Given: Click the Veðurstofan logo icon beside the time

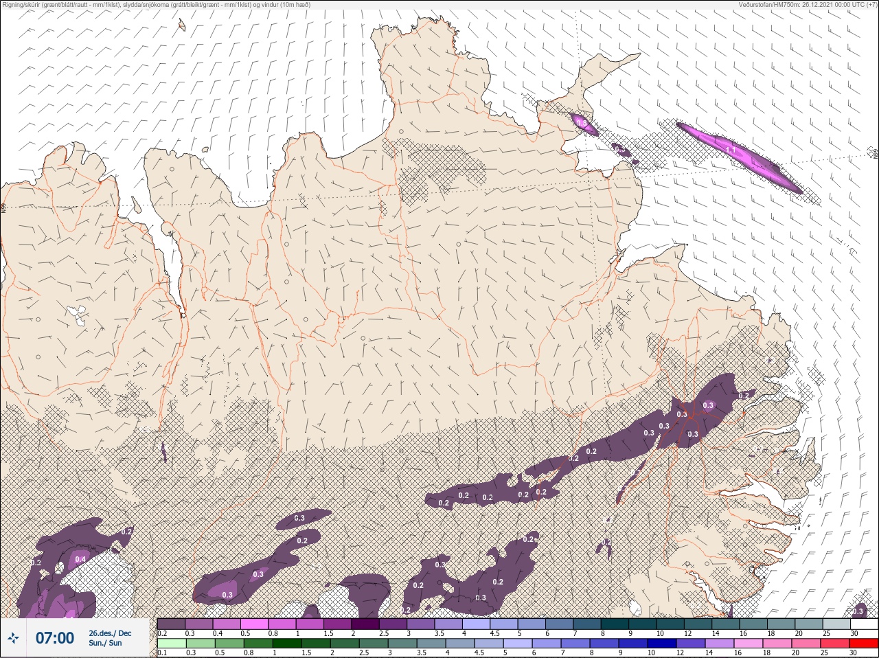Looking at the screenshot, I should click(13, 638).
